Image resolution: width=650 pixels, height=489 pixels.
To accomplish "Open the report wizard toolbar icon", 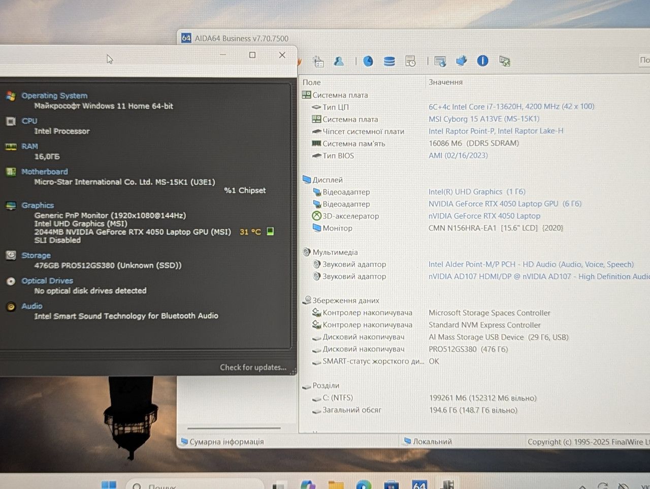I will (x=318, y=61).
